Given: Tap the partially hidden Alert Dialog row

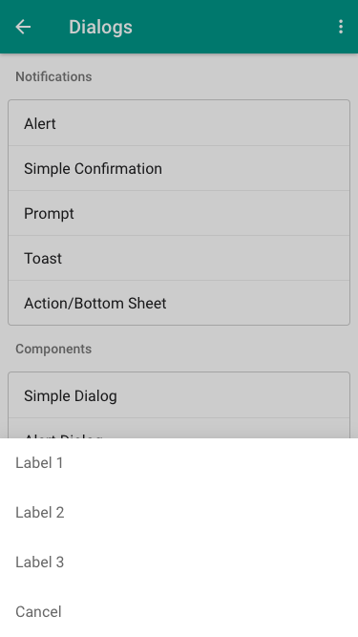Looking at the screenshot, I should tap(179, 429).
